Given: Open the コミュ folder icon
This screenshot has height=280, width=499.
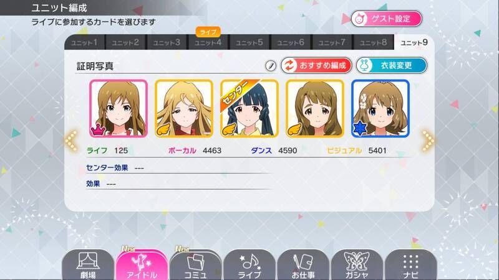Looking at the screenshot, I should click(195, 265).
